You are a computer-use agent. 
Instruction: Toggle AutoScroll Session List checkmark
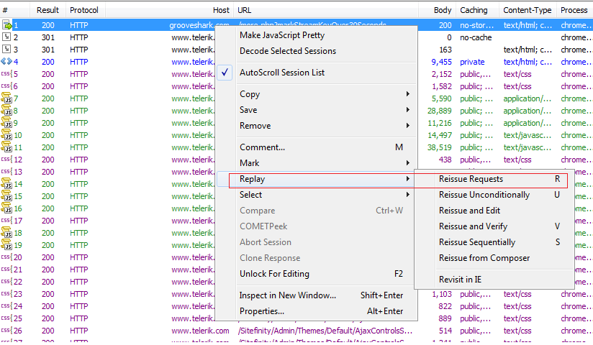(225, 73)
